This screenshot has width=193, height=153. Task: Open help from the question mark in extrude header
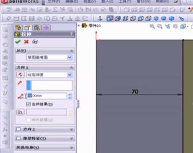(72, 34)
